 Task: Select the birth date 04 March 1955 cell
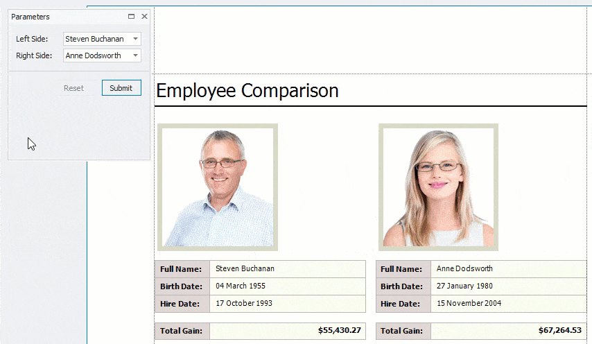point(287,286)
